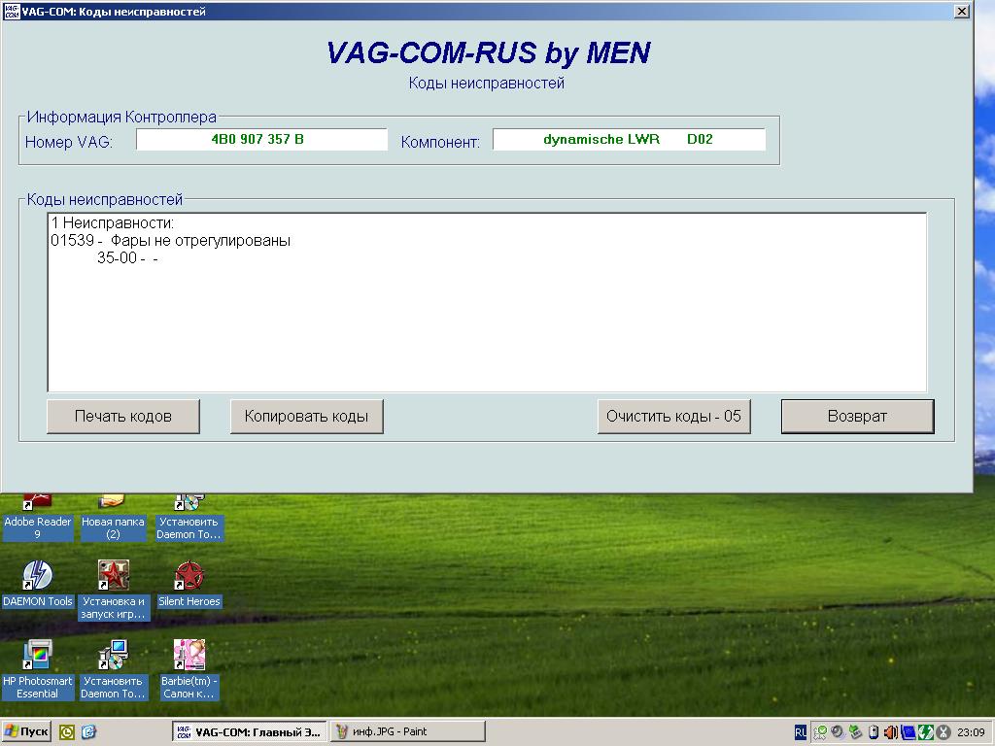Click the RU language indicator in tray
The image size is (995, 746).
pyautogui.click(x=801, y=732)
